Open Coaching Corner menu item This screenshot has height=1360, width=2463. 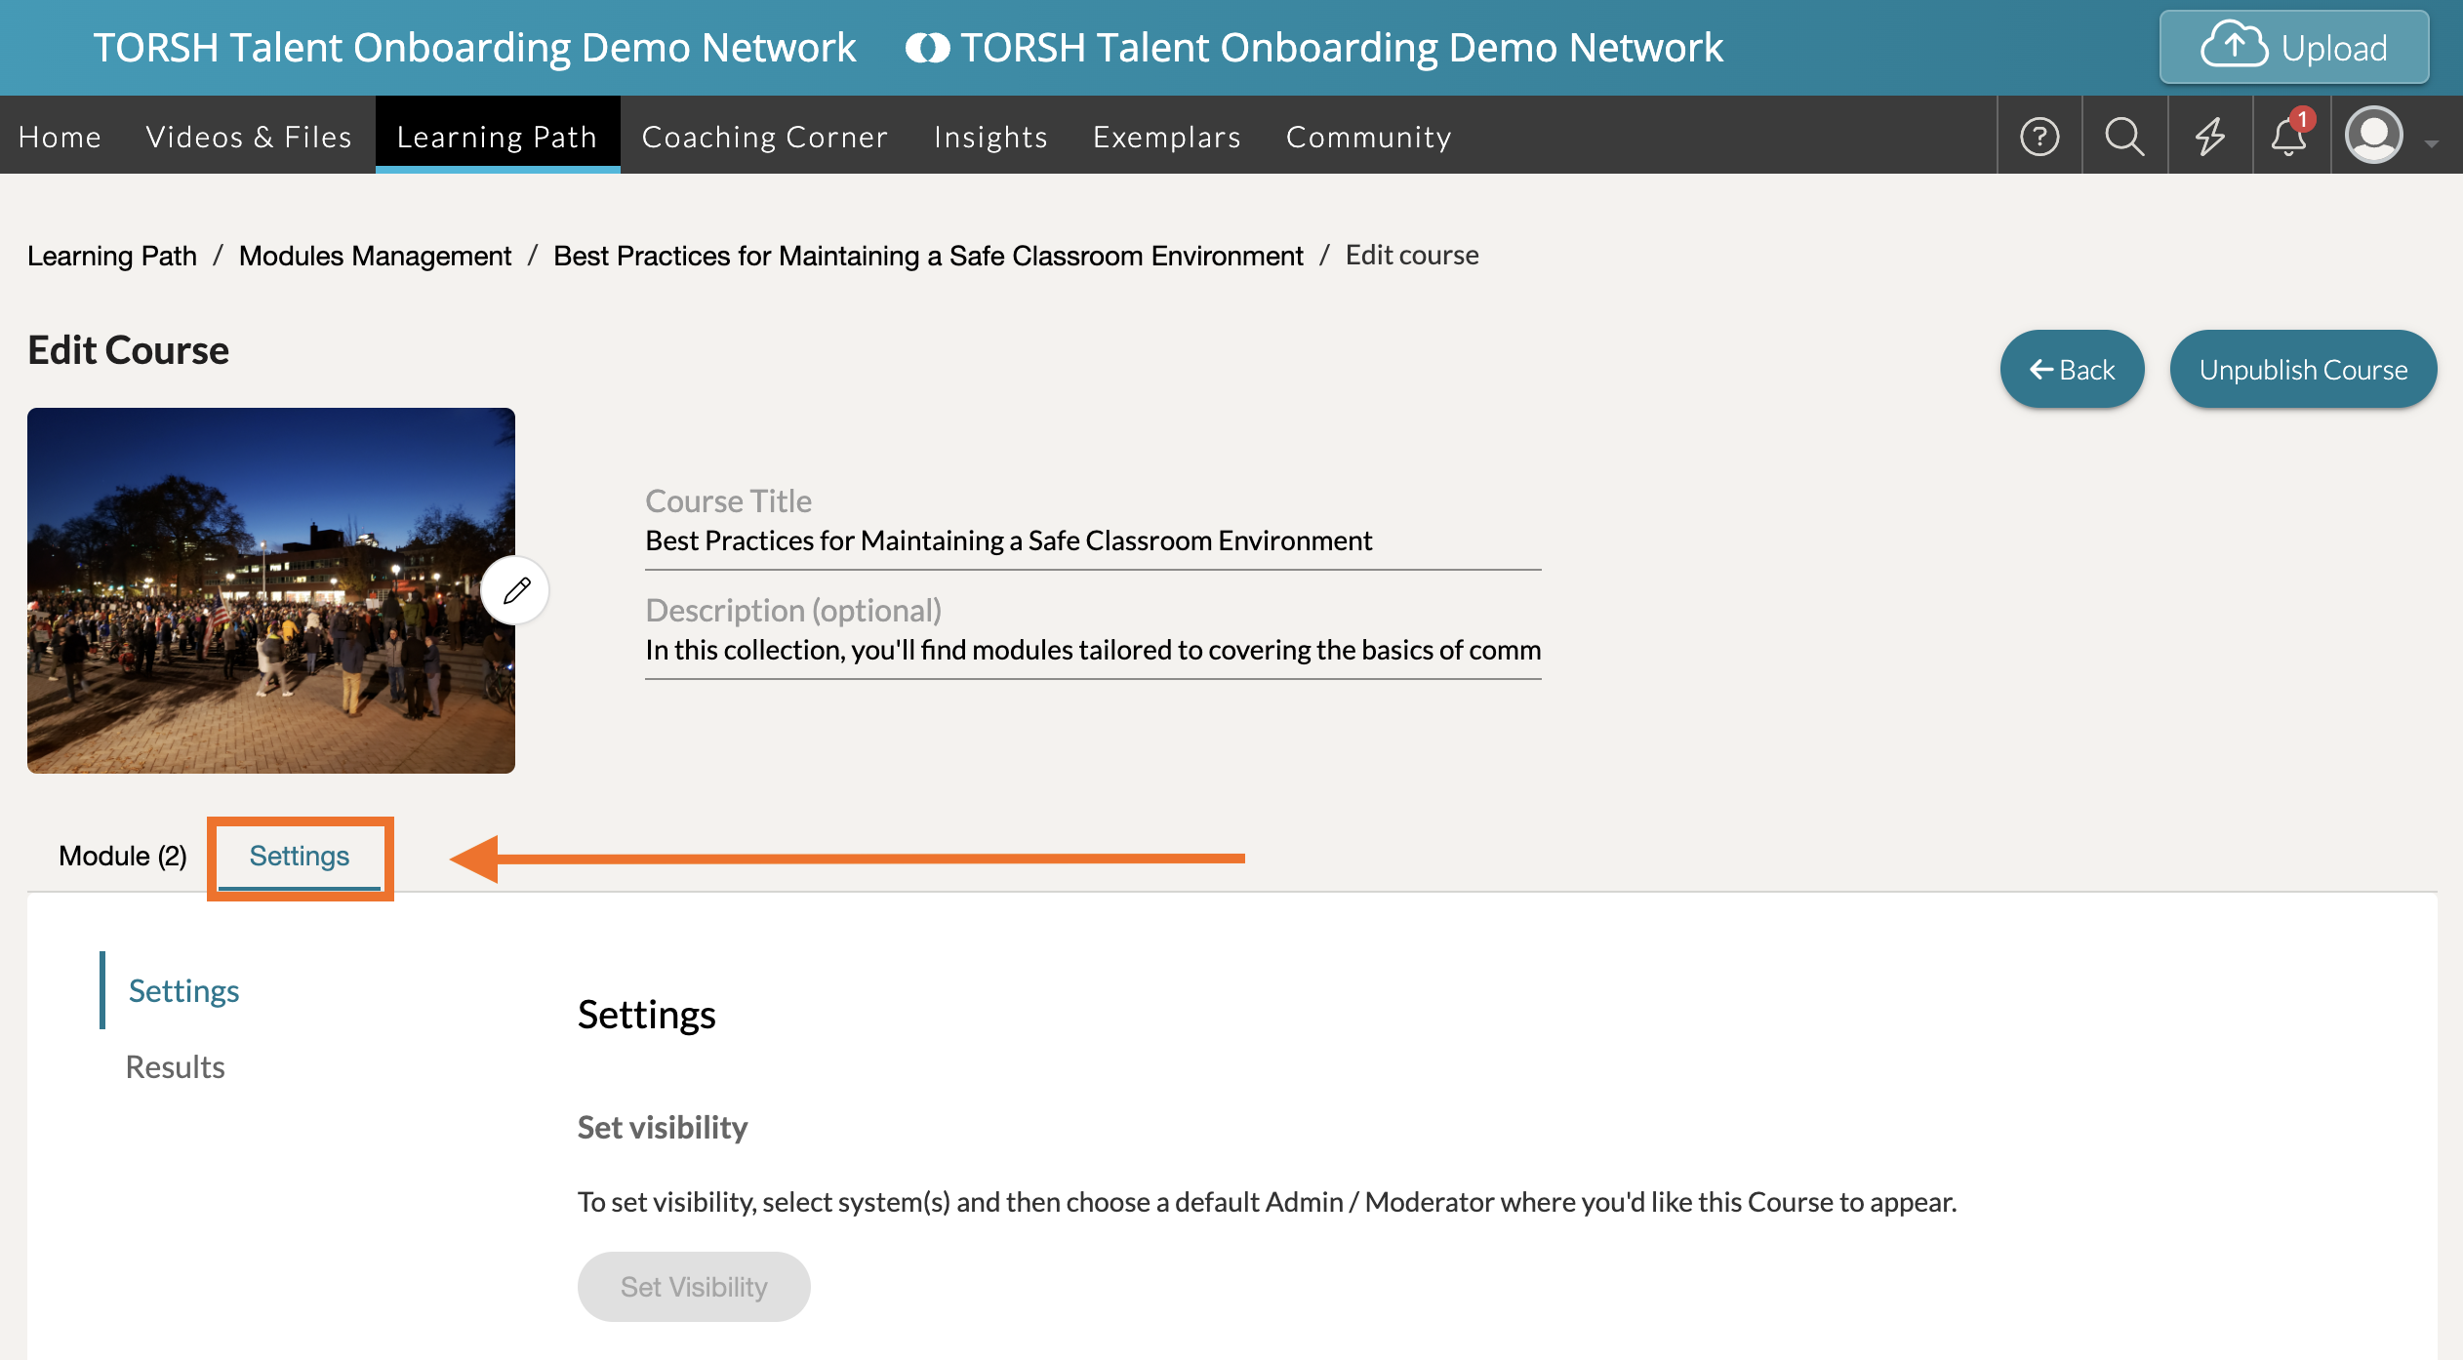[x=764, y=137]
